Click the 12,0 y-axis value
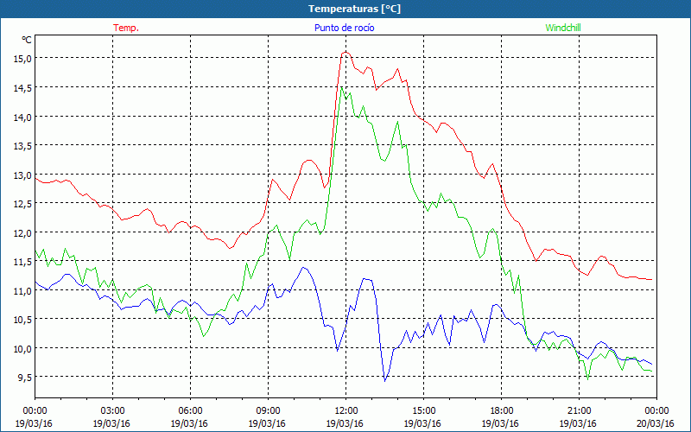 (x=23, y=232)
